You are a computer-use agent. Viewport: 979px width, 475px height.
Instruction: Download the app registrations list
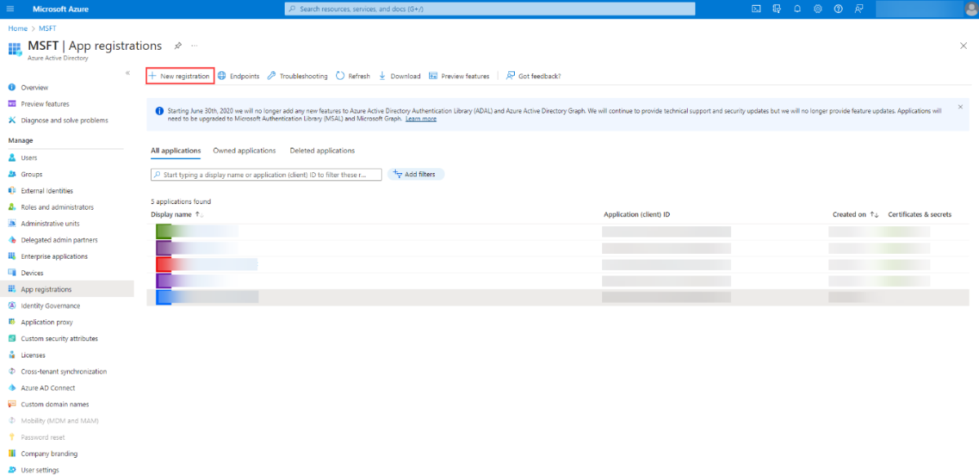[400, 76]
